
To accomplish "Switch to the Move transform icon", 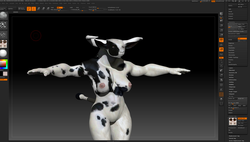I will 38,9.
